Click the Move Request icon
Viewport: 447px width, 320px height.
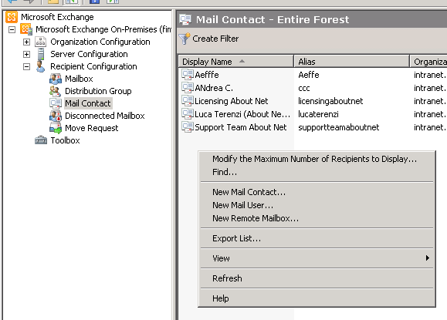coord(56,128)
